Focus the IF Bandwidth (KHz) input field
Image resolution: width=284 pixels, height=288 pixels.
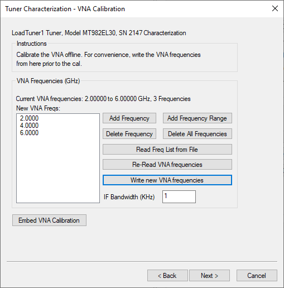179,196
